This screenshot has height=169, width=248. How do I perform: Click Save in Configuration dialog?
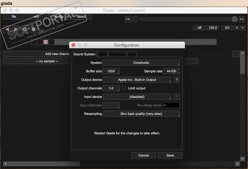coord(170,155)
